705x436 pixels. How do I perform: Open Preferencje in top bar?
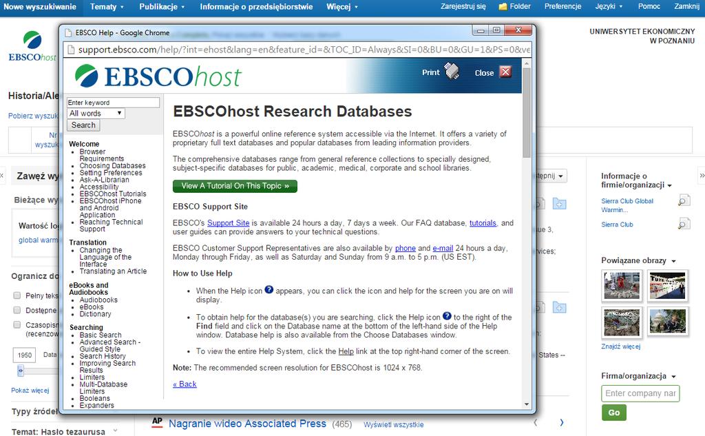pyautogui.click(x=562, y=6)
